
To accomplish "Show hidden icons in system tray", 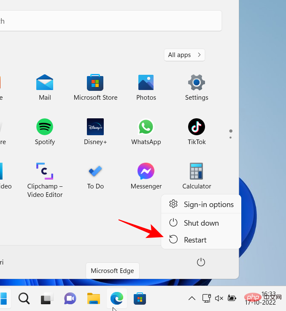I will click(x=192, y=298).
